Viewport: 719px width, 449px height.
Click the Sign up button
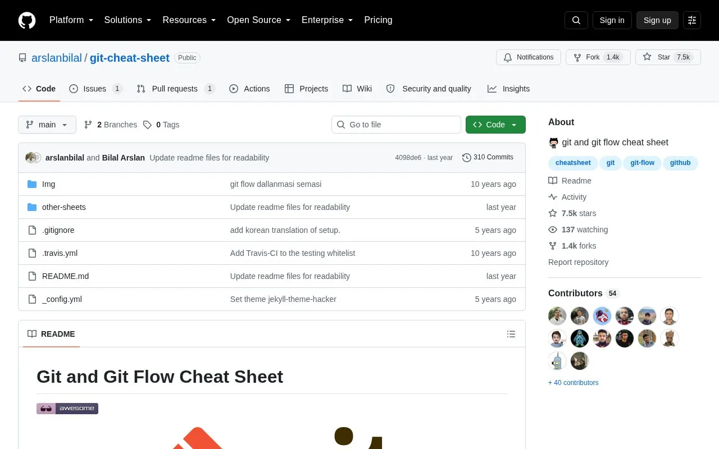(657, 20)
